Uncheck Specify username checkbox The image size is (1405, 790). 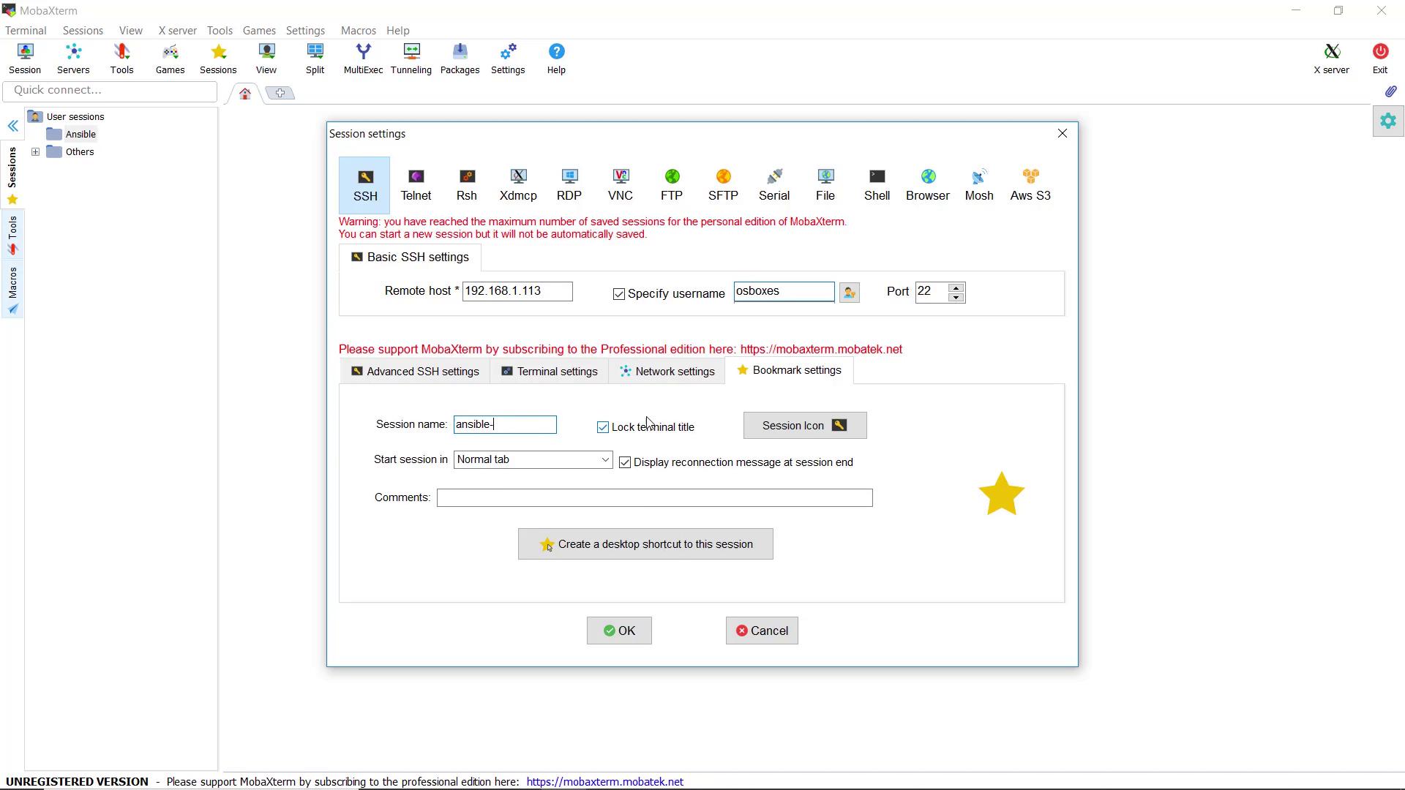tap(619, 294)
